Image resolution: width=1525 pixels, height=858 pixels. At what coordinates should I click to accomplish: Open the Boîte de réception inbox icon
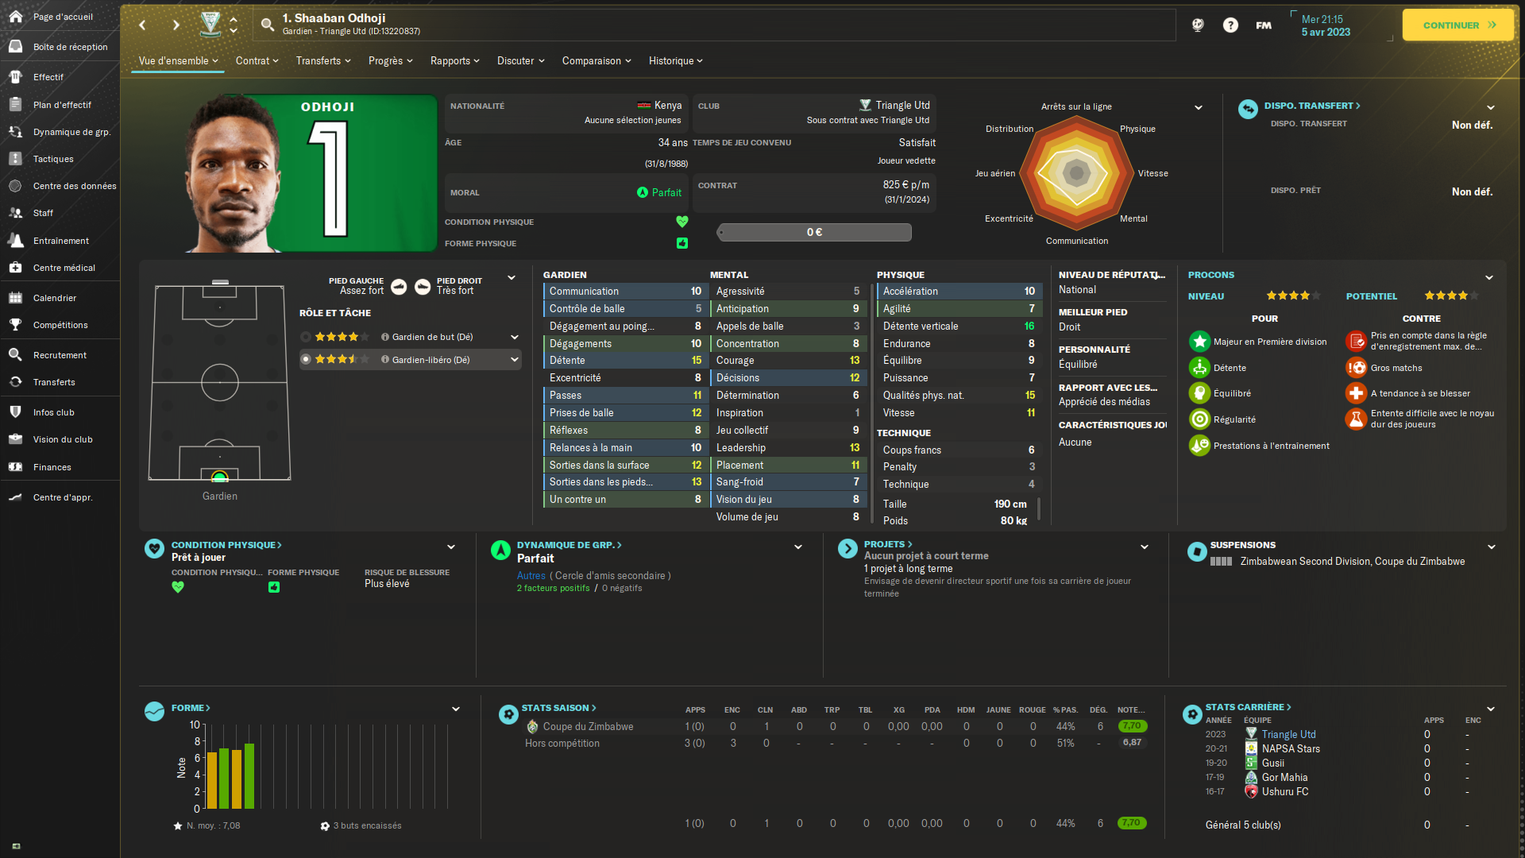[x=16, y=47]
